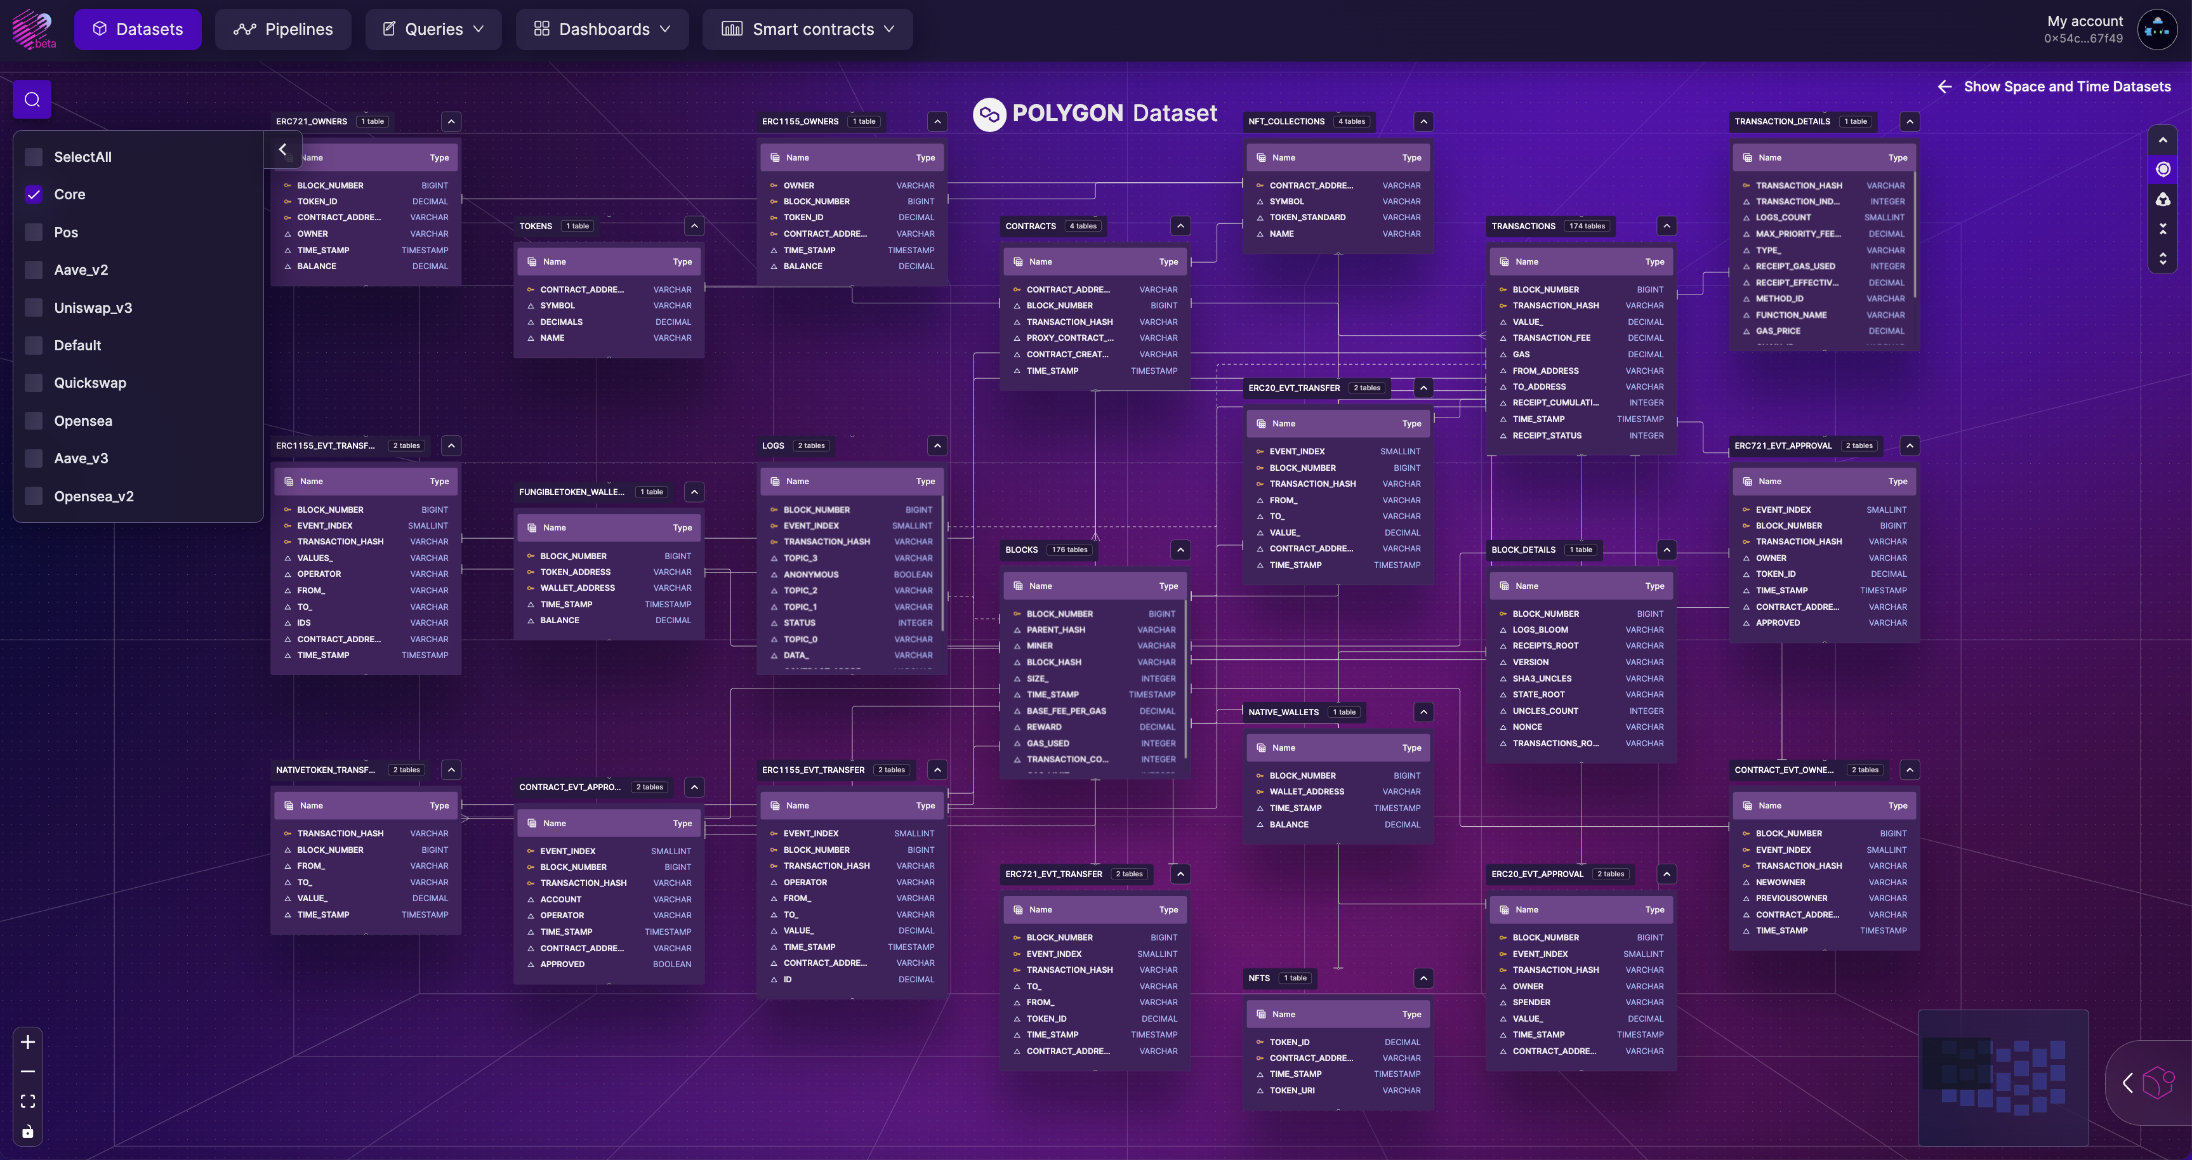Fit diagram to view icon
Viewport: 2192px width, 1160px height.
[x=28, y=1101]
